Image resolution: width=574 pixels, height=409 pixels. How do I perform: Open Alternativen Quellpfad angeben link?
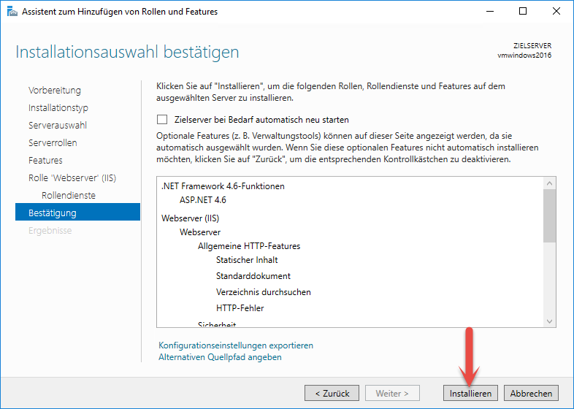point(220,357)
